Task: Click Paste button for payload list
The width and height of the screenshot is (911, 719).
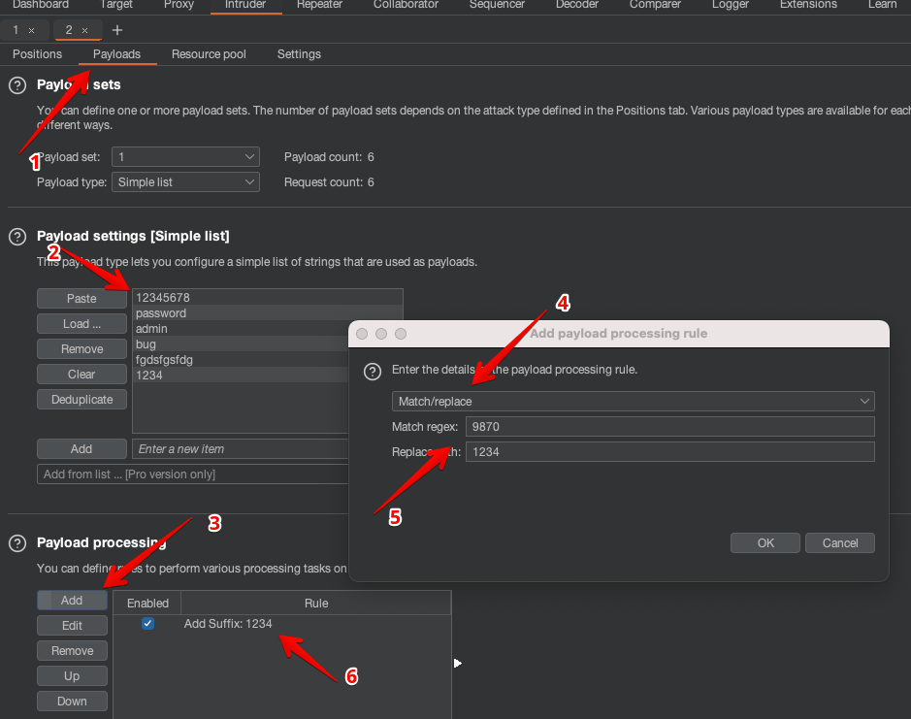Action: [x=81, y=299]
